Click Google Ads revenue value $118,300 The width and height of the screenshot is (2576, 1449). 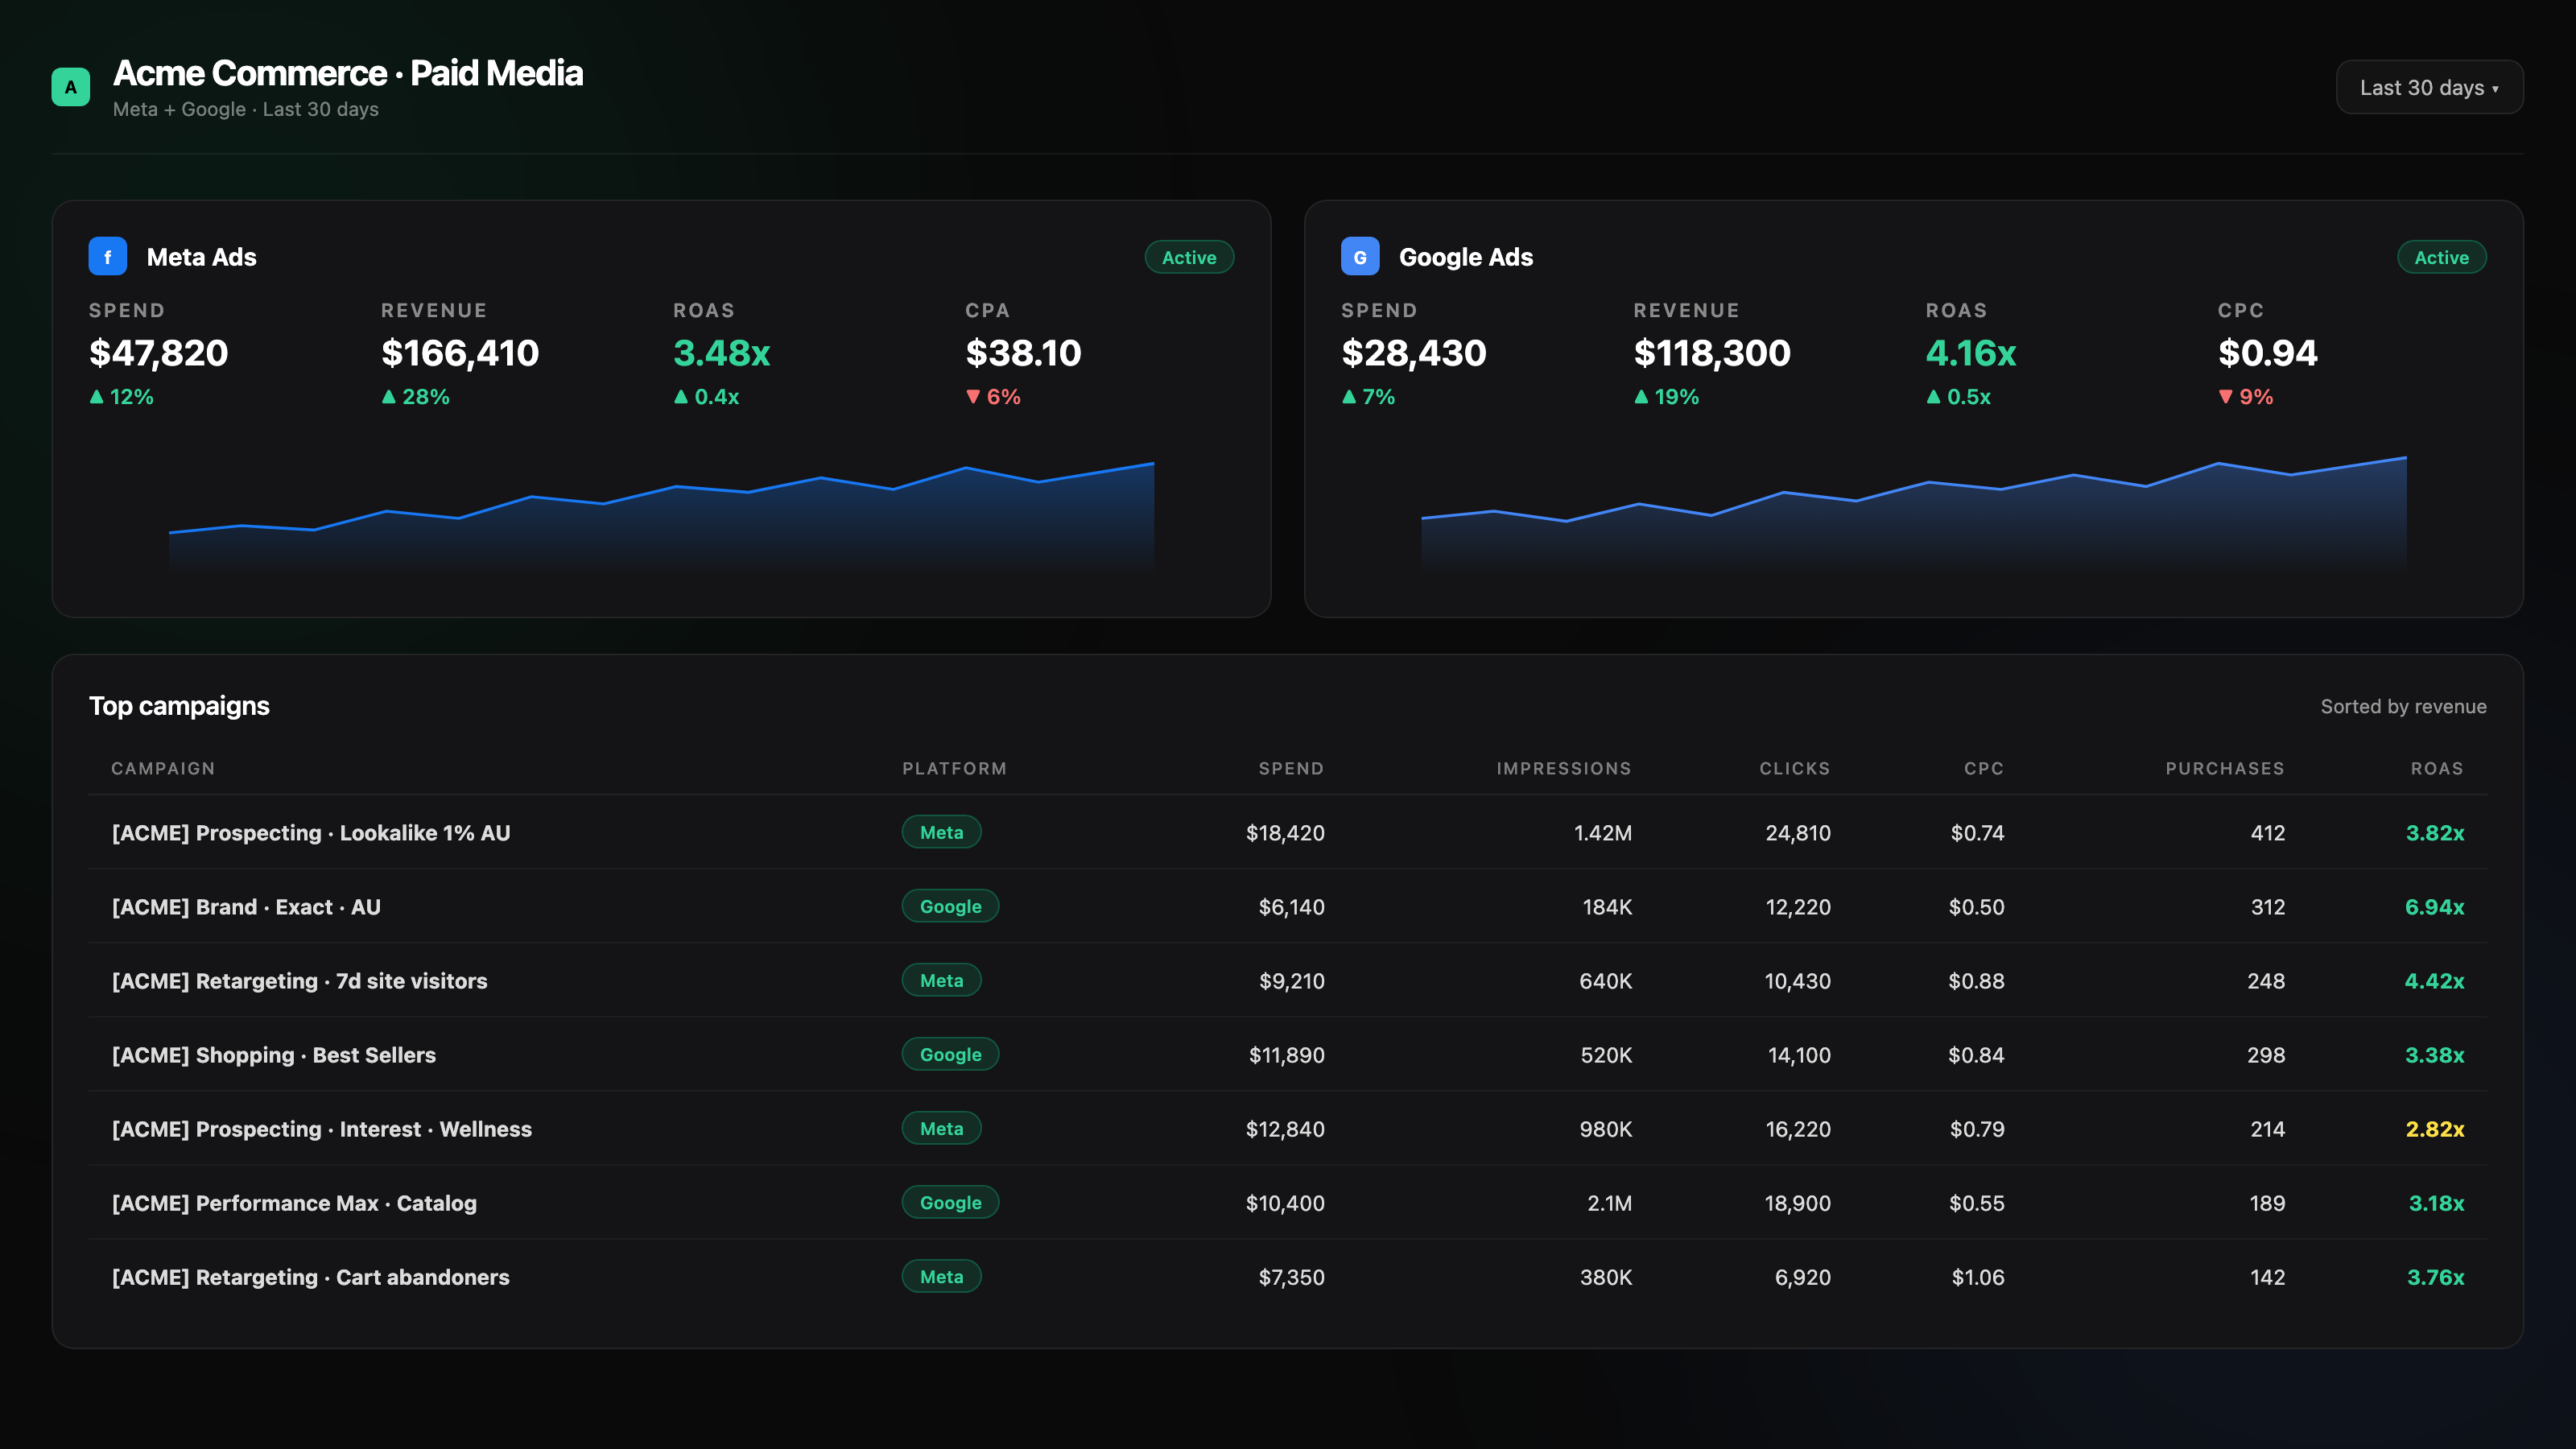pos(1711,352)
